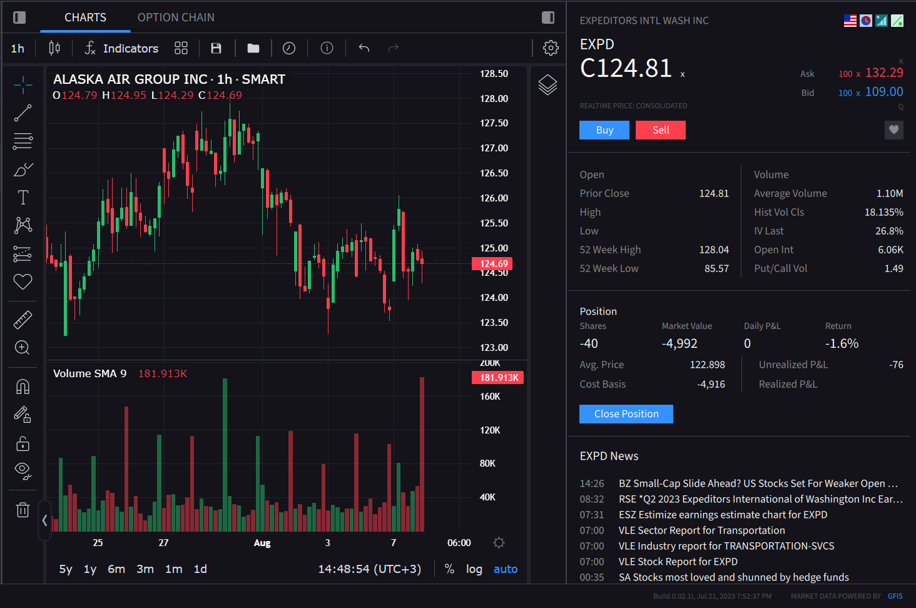Toggle drawings visibility eye icon

click(x=23, y=470)
